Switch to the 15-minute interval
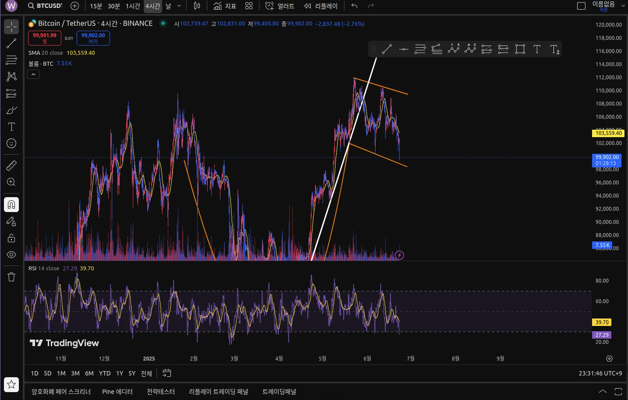The width and height of the screenshot is (628, 400). point(96,6)
